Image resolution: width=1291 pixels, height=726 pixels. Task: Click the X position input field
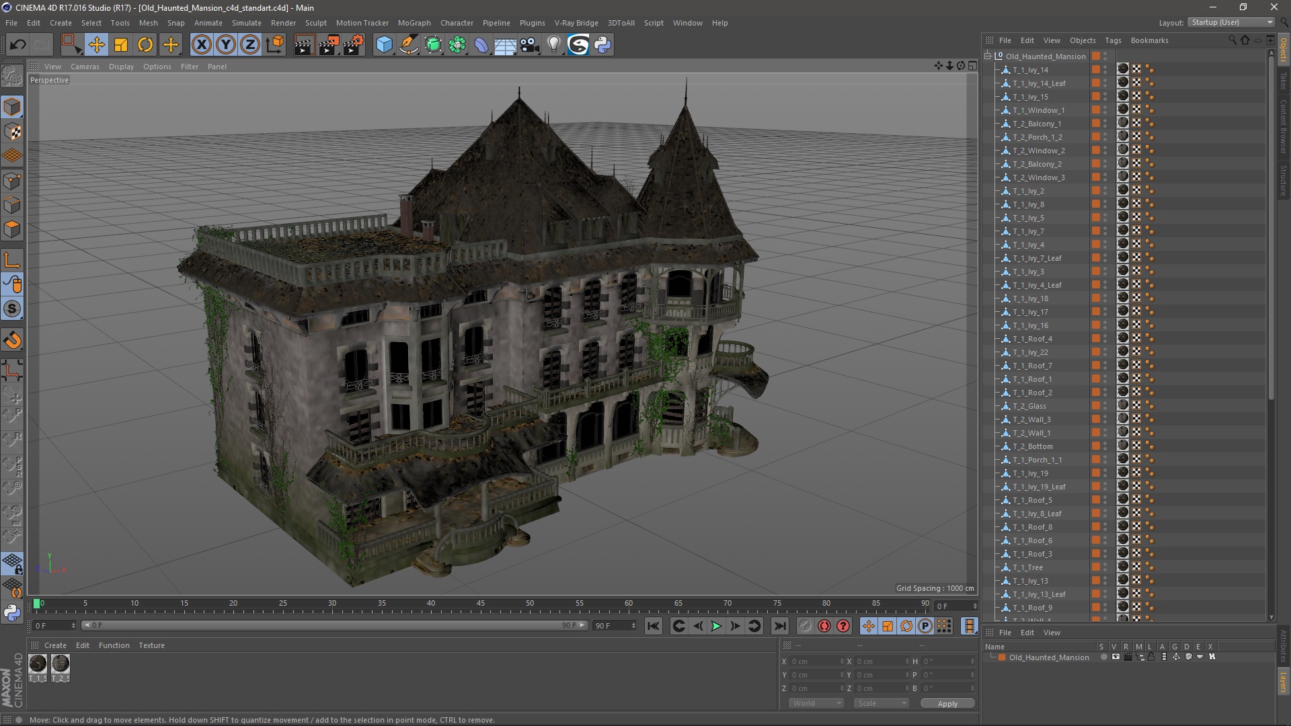pos(816,661)
